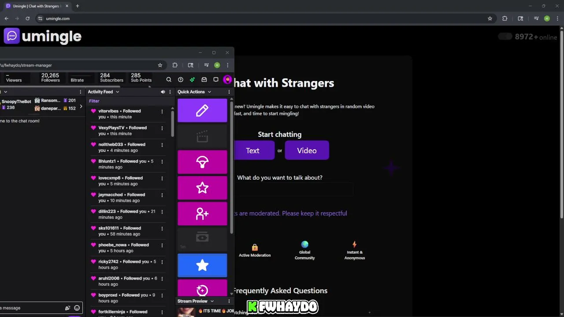
Task: Open the whispers chat bubble icon
Action: pos(216,80)
